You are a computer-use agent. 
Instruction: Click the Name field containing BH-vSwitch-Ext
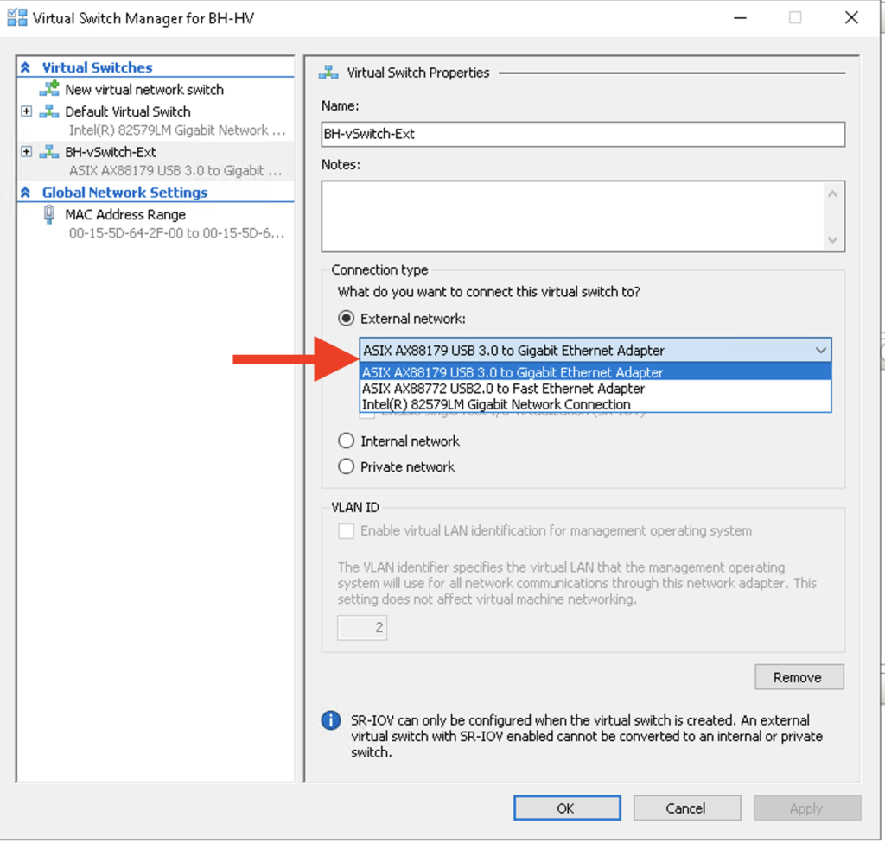tap(583, 134)
